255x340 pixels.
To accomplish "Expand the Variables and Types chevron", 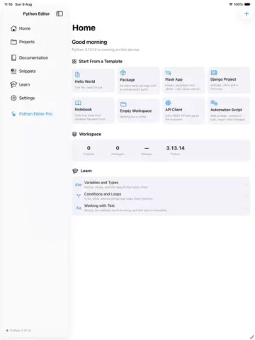I will pyautogui.click(x=246, y=185).
